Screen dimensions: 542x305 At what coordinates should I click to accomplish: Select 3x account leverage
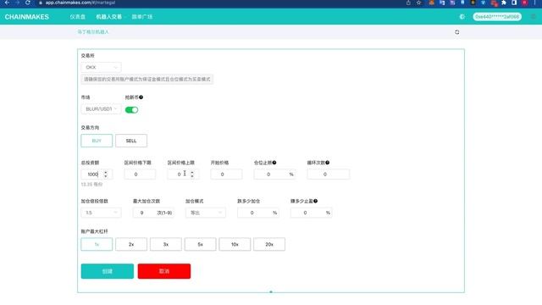(166, 245)
